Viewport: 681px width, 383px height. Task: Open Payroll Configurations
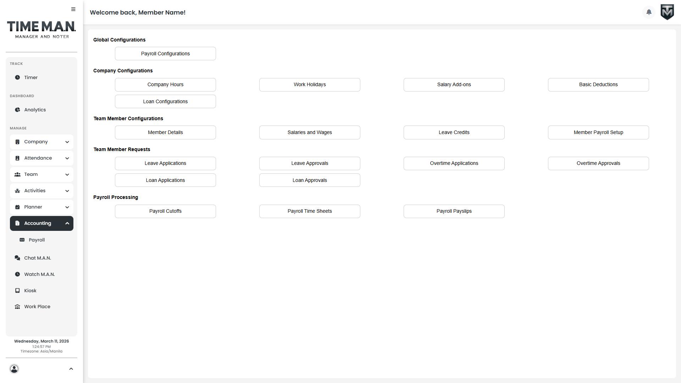pos(165,54)
